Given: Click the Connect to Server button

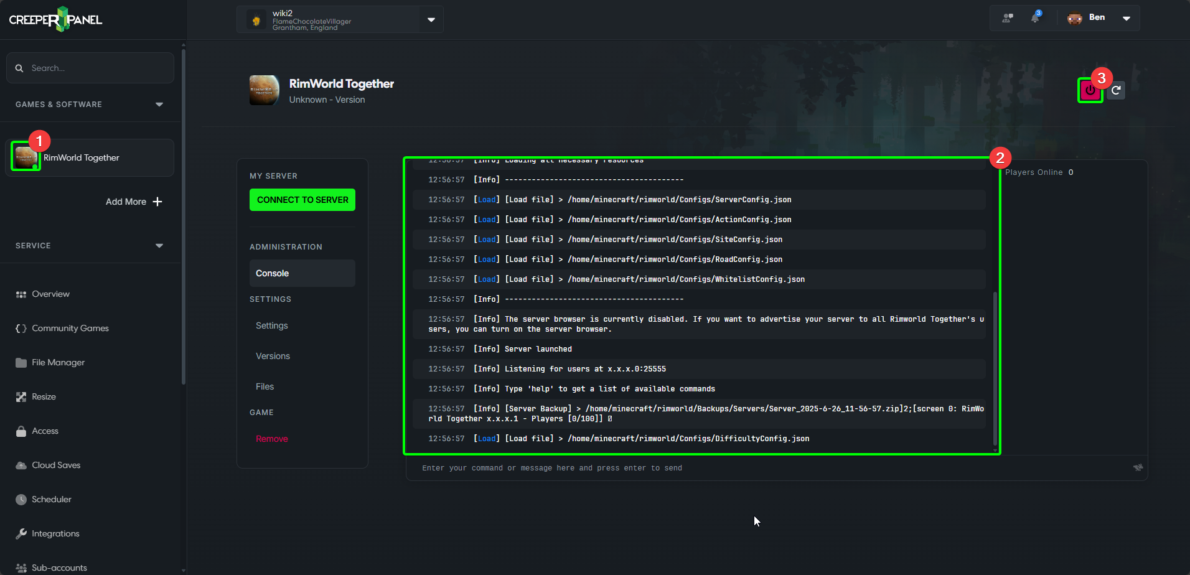Looking at the screenshot, I should pos(302,200).
